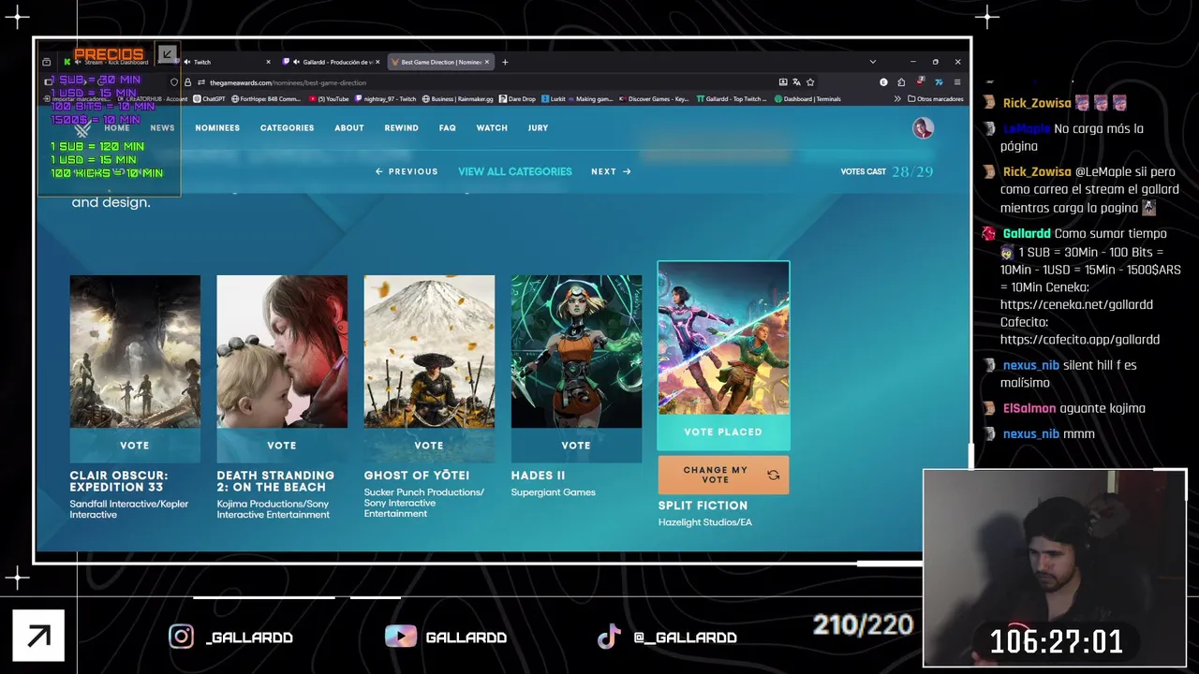Screen dimensions: 1199x674
Task: Open the 'Otros marcadores' bookmarks folder
Action: pyautogui.click(x=935, y=98)
